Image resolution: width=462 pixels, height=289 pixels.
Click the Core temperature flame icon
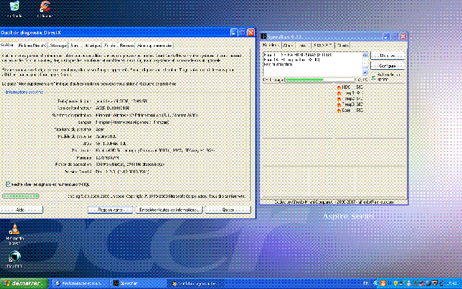pyautogui.click(x=339, y=111)
